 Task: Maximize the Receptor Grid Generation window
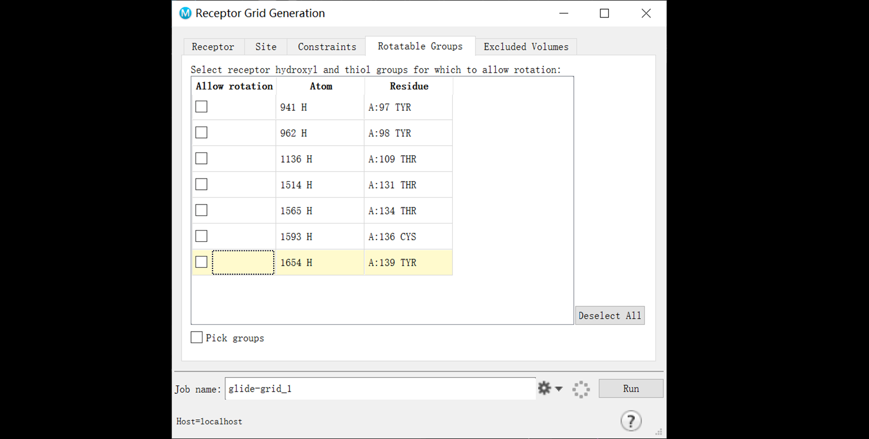pos(604,14)
